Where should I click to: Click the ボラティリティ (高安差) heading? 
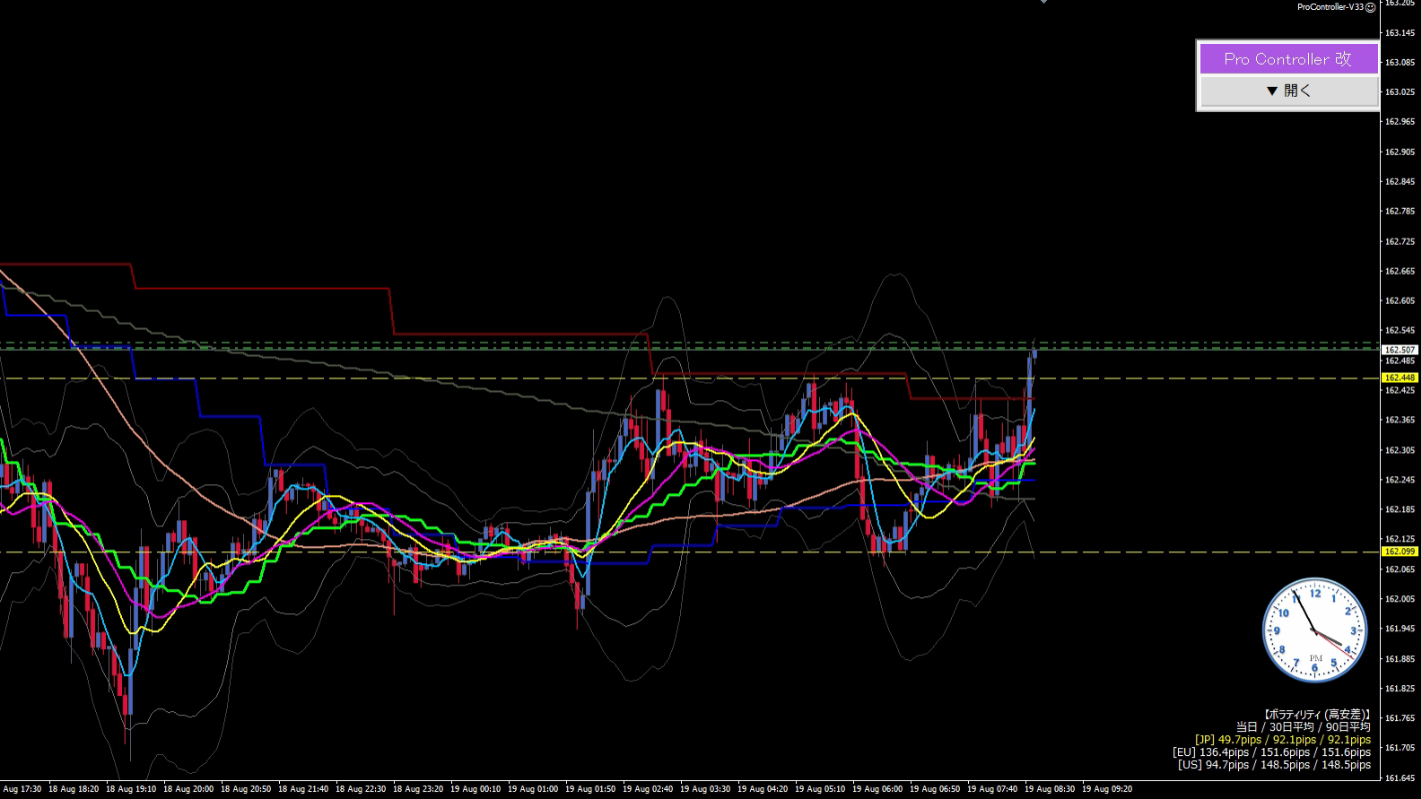tap(1317, 715)
